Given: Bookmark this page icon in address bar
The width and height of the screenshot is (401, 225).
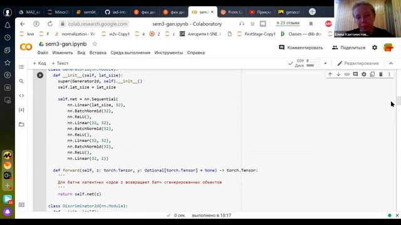Looking at the screenshot, I should point(311,24).
